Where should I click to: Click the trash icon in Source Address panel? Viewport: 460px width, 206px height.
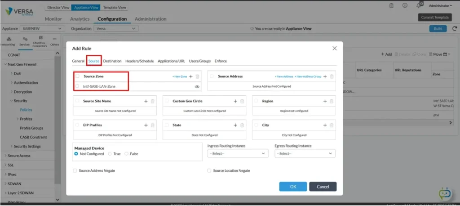(x=332, y=76)
